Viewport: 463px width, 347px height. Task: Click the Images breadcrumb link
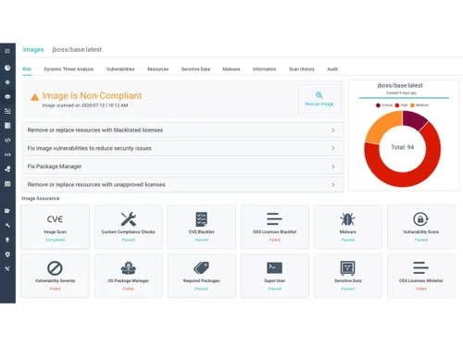coord(33,50)
